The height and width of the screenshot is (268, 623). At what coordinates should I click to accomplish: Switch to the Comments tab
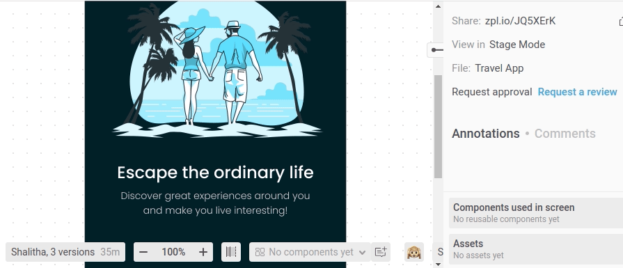565,134
